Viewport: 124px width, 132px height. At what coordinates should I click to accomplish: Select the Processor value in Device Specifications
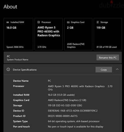click(80, 88)
